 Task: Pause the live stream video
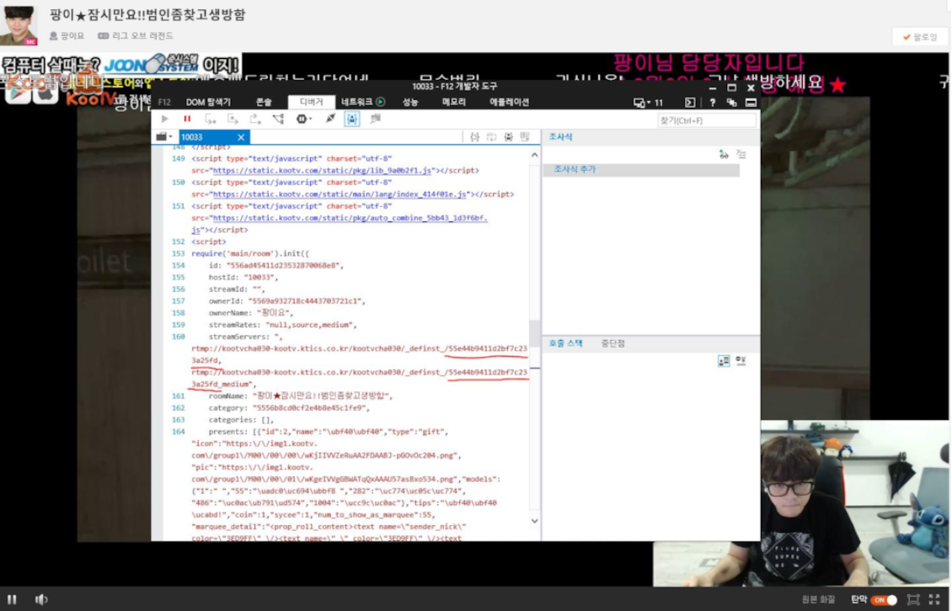coord(12,599)
